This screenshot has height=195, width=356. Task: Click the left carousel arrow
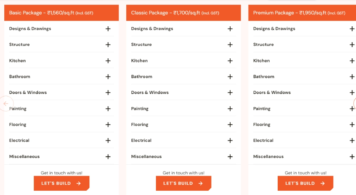pyautogui.click(x=6, y=104)
